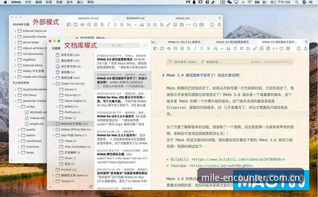Switch to welcome-cn.md tab
The image size is (318, 197).
[x=88, y=18]
